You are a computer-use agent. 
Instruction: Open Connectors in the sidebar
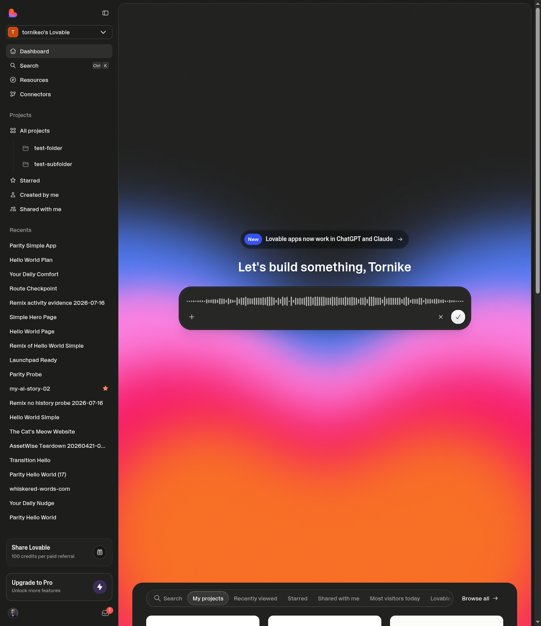59,94
